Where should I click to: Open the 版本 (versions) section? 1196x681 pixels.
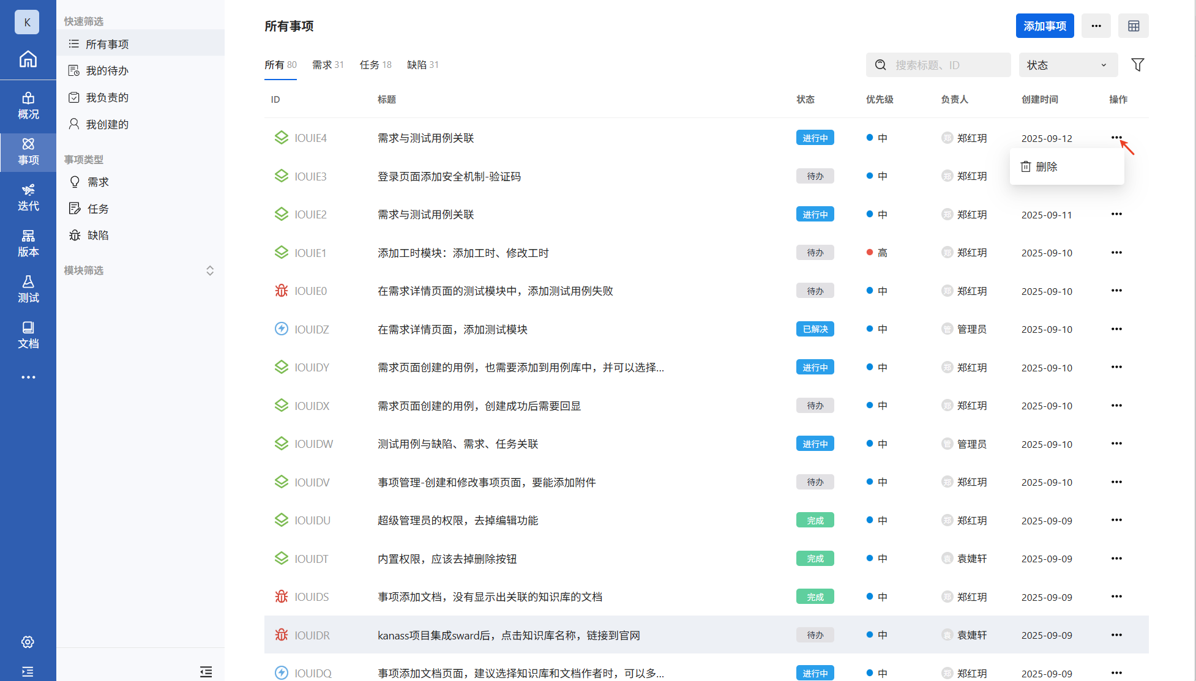[x=28, y=243]
